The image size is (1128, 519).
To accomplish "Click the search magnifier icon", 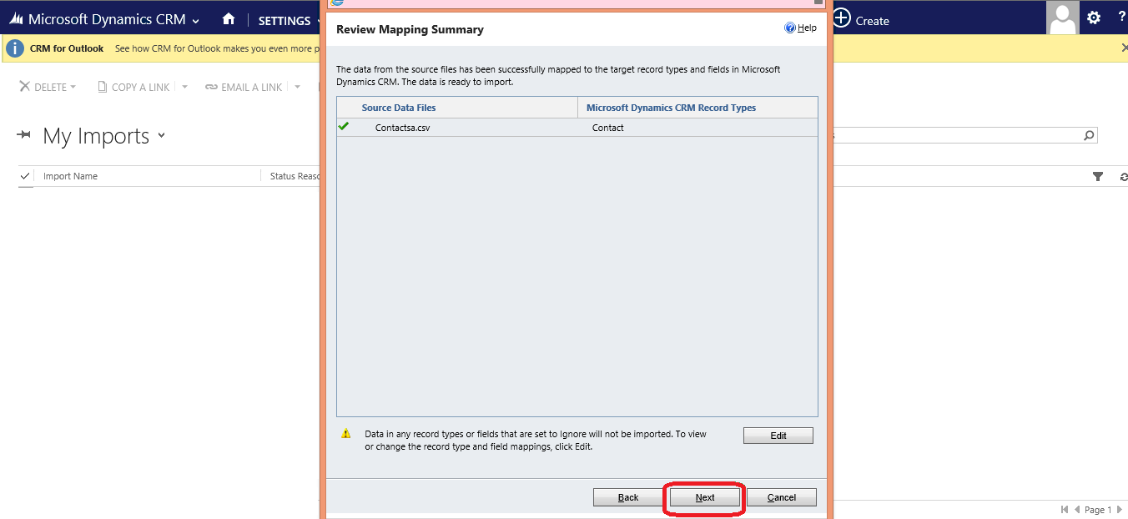I will [x=1088, y=135].
